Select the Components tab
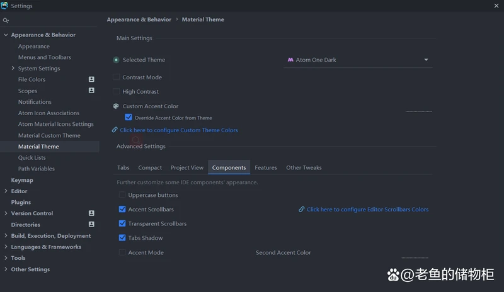 [229, 167]
